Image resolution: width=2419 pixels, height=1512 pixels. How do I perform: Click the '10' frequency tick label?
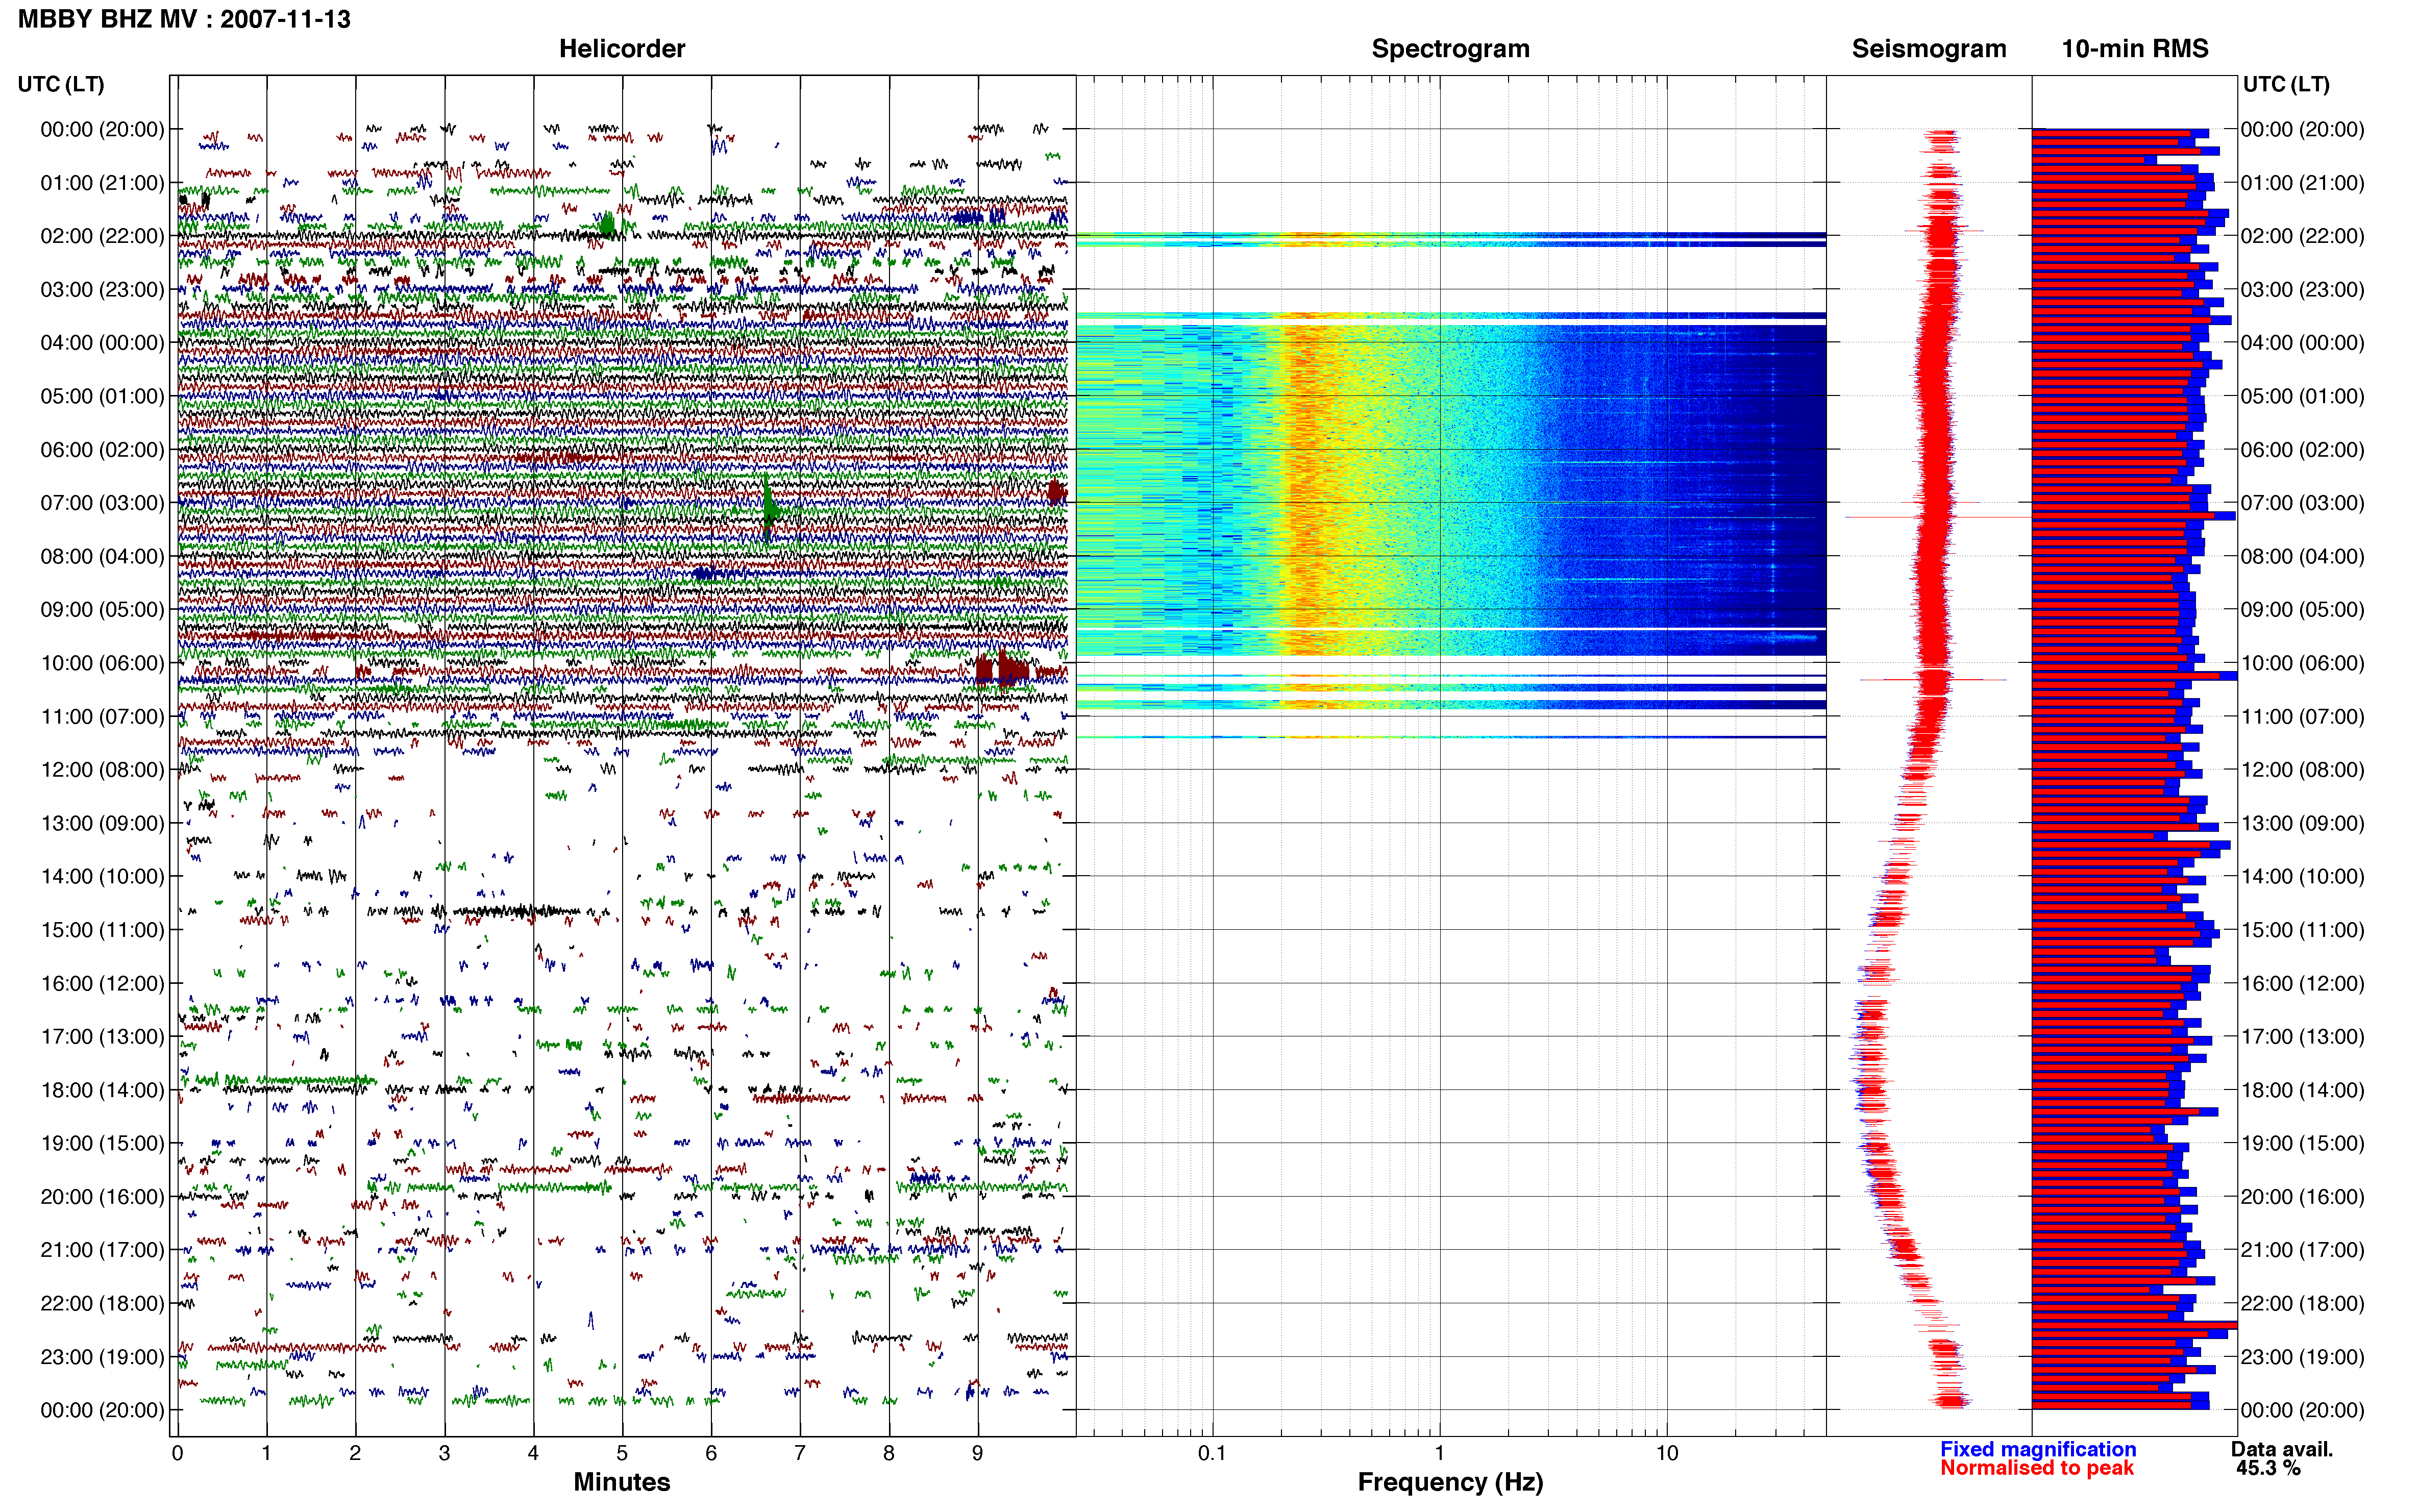[1666, 1453]
